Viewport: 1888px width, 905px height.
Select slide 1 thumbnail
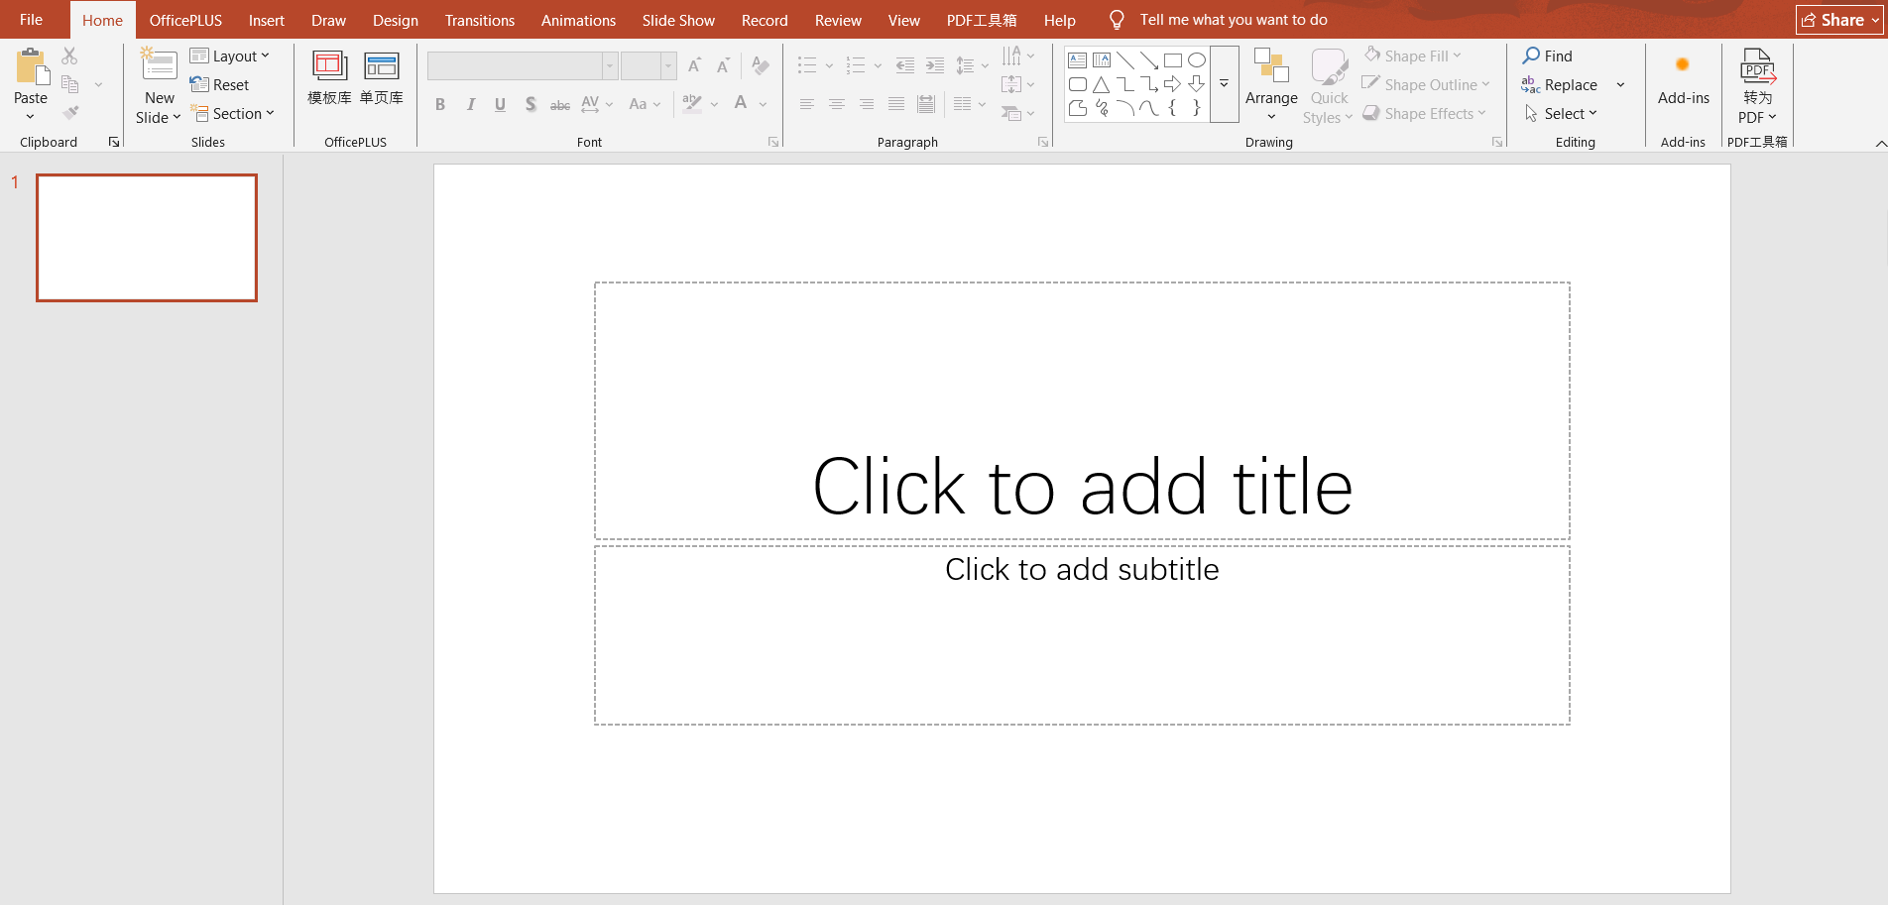click(x=146, y=237)
